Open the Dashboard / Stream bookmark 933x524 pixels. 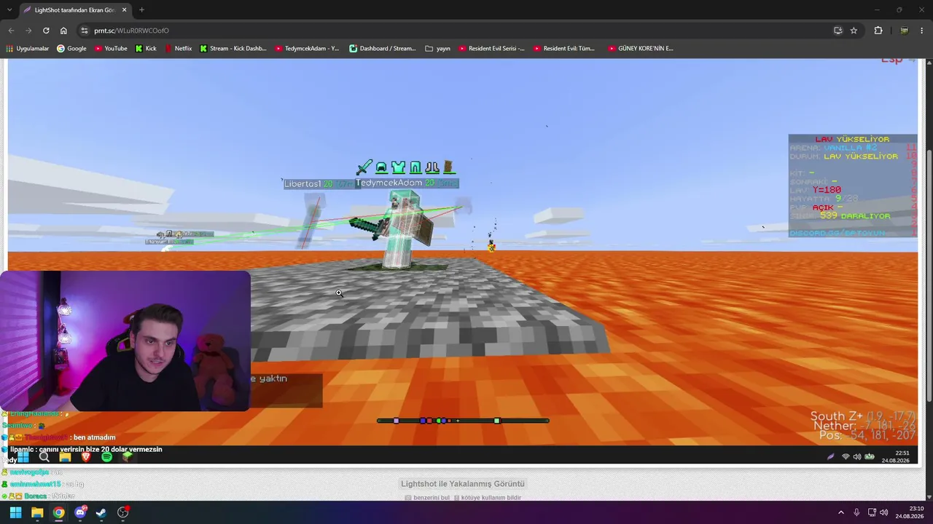pos(382,49)
